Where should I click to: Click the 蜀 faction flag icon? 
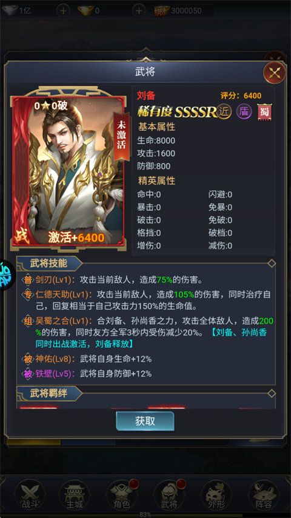point(265,112)
